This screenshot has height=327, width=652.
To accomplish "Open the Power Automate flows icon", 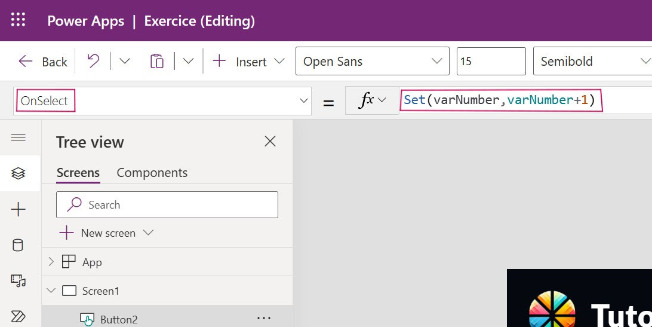I will 19,317.
